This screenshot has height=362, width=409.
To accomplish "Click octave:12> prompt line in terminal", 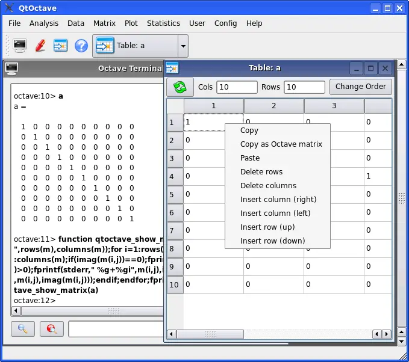I will click(x=35, y=301).
